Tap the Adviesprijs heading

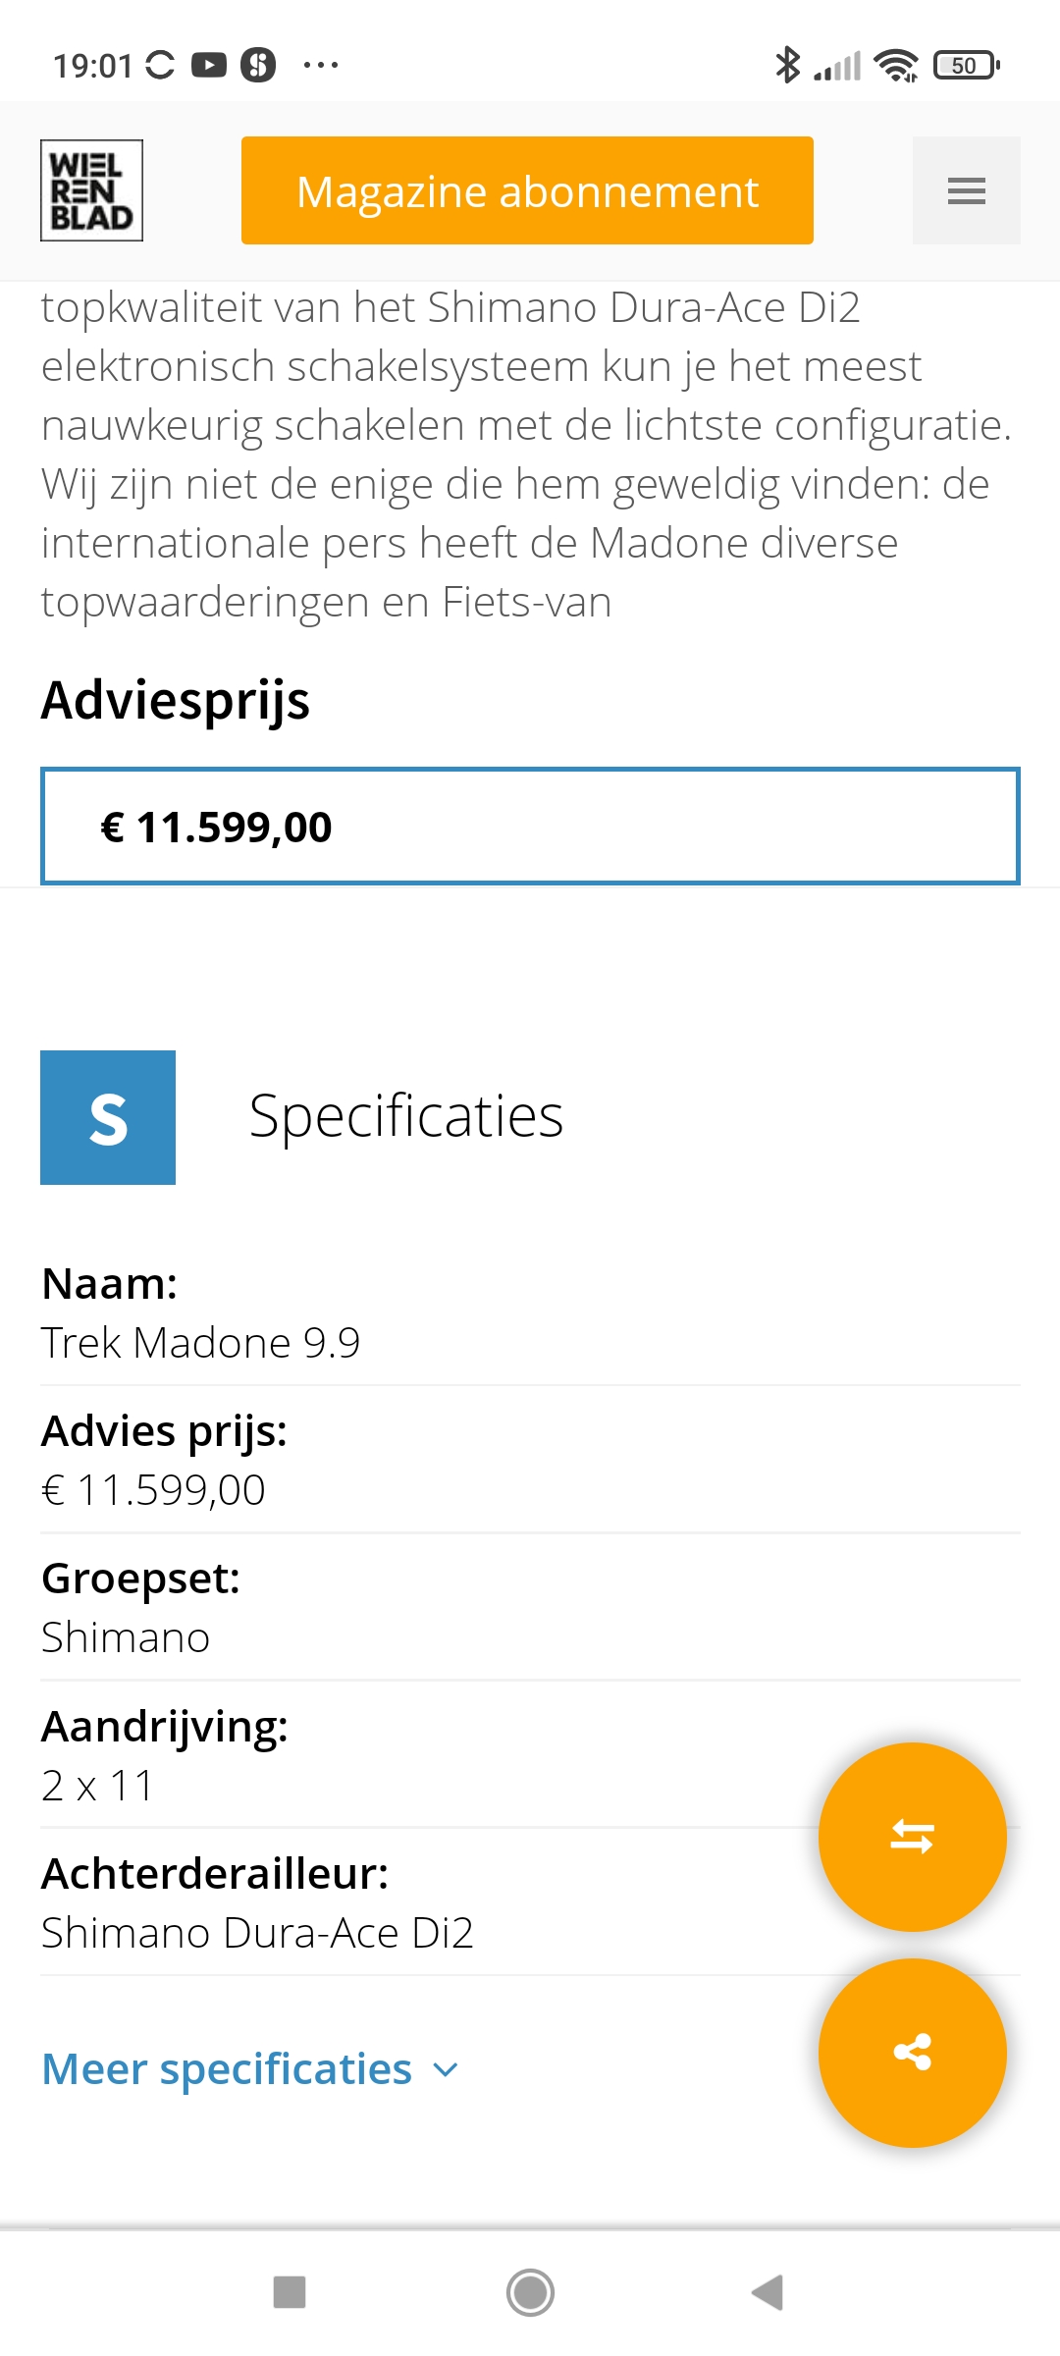pos(176,701)
